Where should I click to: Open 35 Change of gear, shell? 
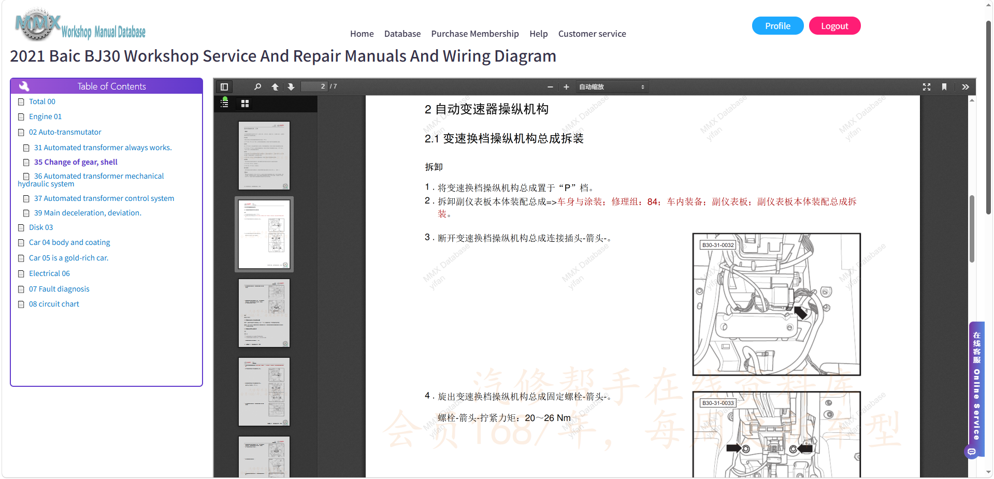(76, 162)
